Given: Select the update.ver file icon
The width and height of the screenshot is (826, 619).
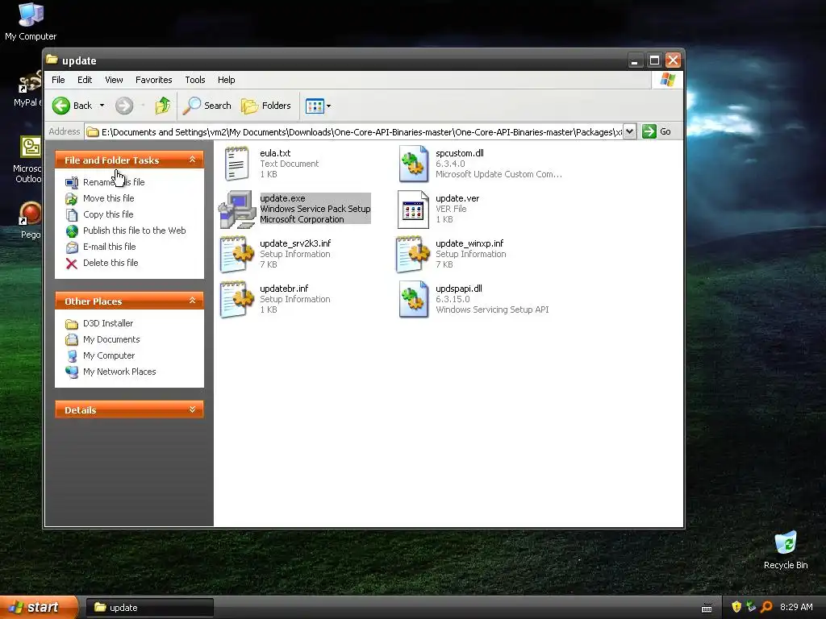Looking at the screenshot, I should tap(413, 209).
